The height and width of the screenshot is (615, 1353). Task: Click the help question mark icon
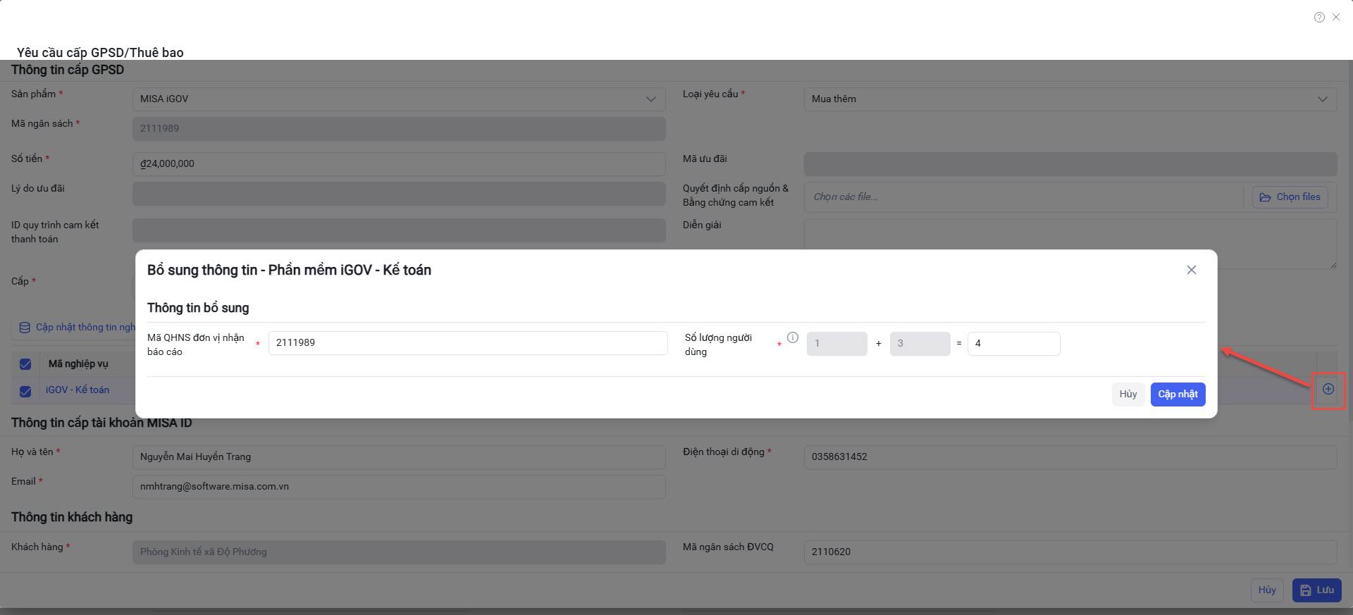coord(1319,18)
